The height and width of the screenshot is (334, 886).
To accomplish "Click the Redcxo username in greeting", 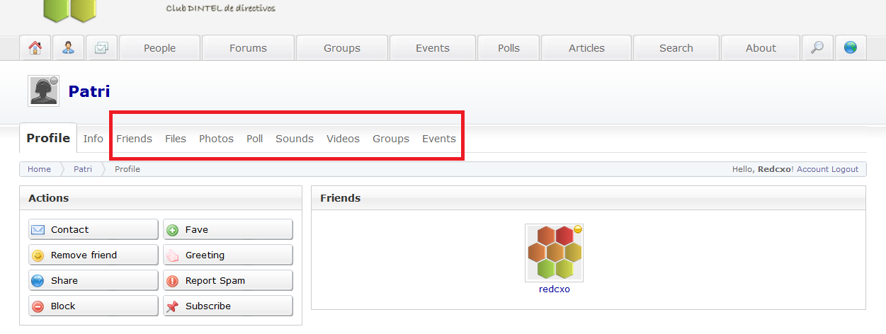I will (775, 169).
